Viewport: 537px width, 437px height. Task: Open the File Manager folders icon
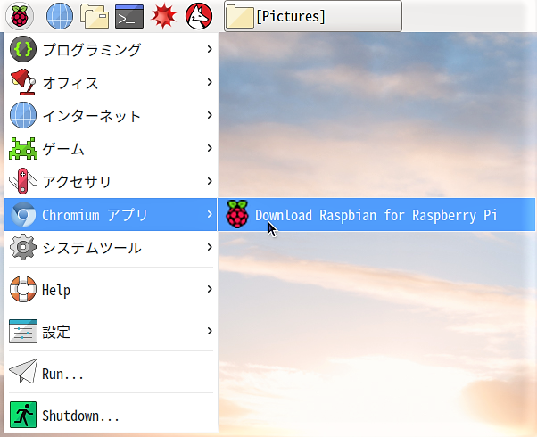click(95, 16)
